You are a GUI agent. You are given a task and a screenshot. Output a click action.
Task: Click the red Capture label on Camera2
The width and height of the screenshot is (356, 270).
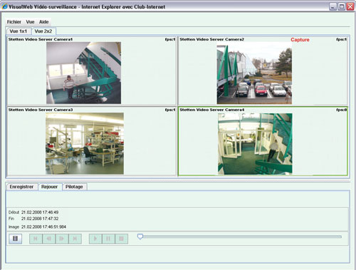coord(300,40)
